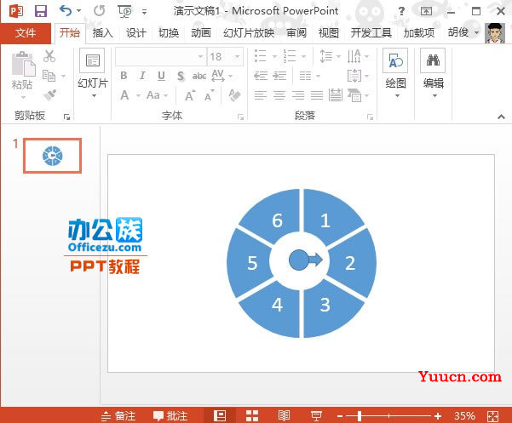Click the font color A button
This screenshot has width=512, height=423.
(124, 95)
